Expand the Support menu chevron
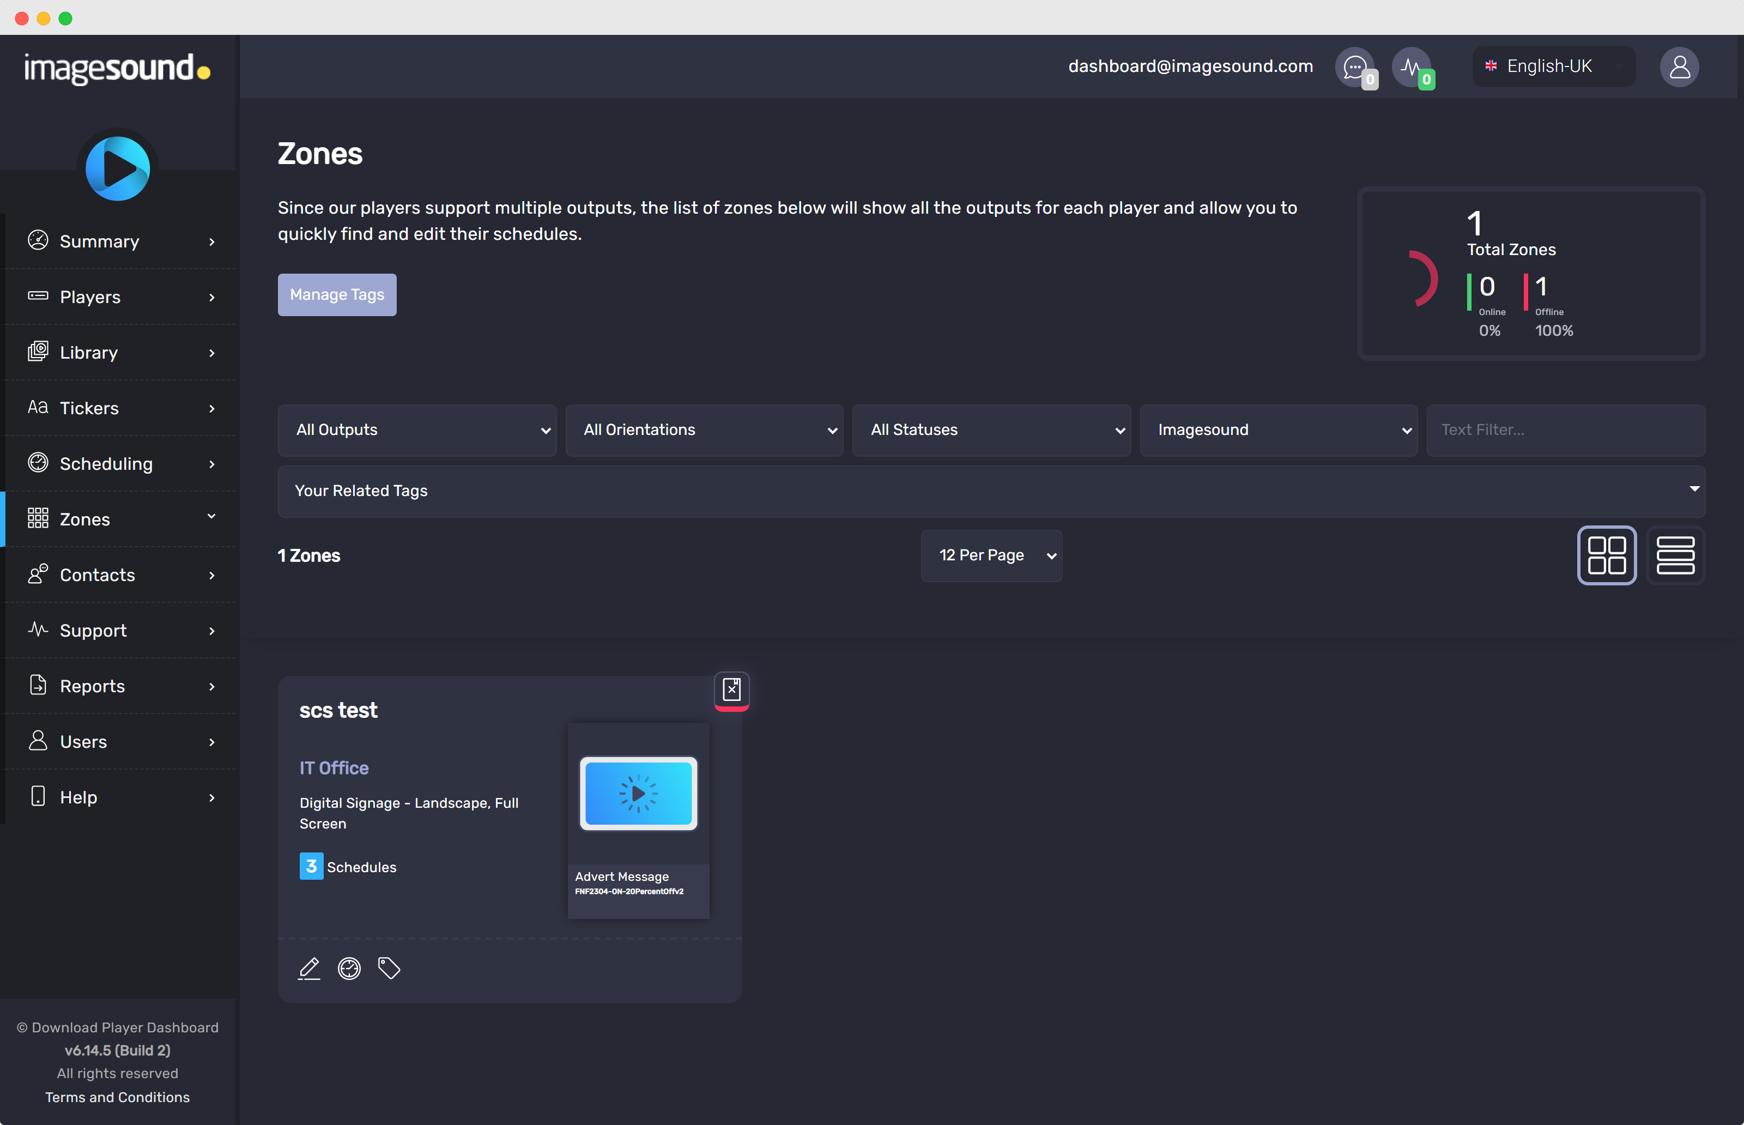The height and width of the screenshot is (1125, 1744). [212, 631]
